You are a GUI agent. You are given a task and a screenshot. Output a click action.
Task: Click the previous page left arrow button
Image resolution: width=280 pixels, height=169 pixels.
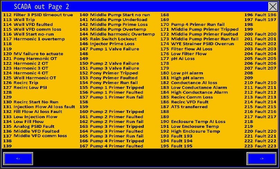click(18, 159)
